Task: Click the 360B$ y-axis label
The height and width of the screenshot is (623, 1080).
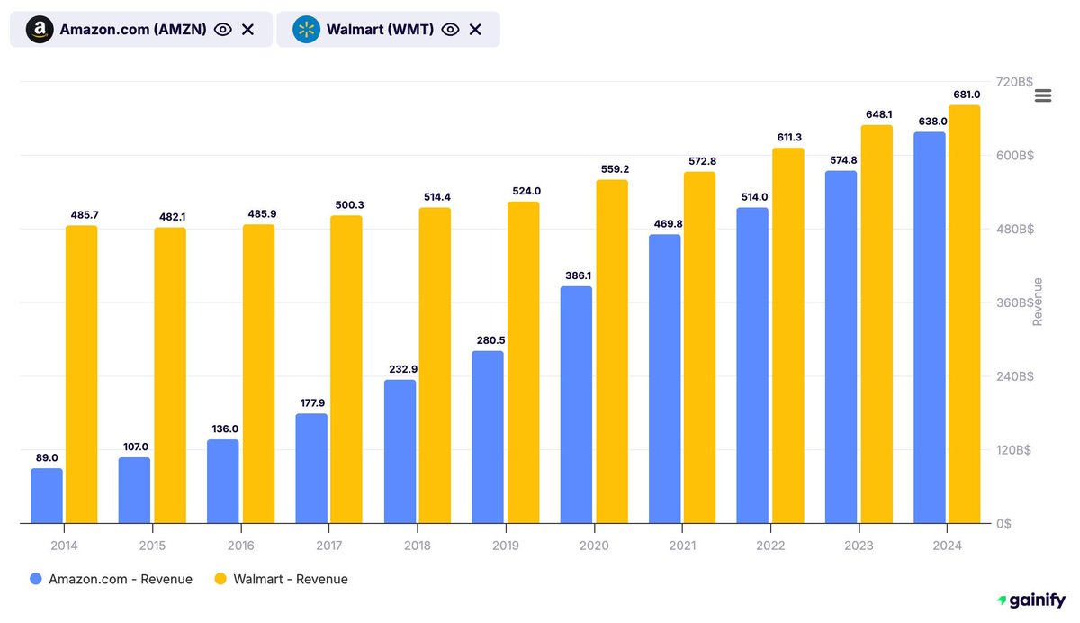Action: [x=1015, y=302]
